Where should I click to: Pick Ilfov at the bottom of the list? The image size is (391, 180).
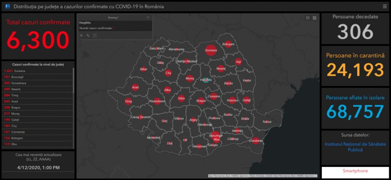point(37,144)
